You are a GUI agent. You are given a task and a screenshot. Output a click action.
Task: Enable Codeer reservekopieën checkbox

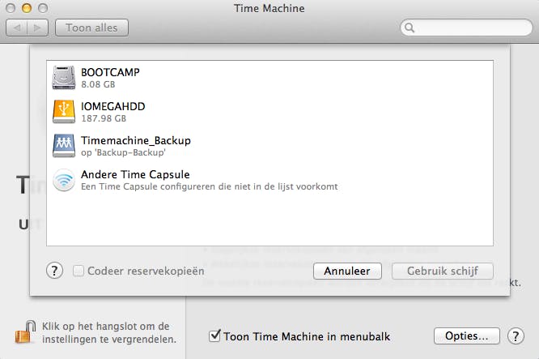point(79,271)
